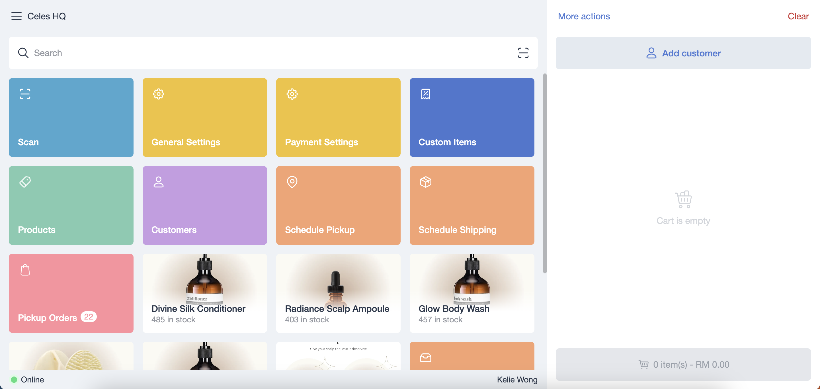Click the 22 badge on Pickup Orders
Viewport: 820px width, 389px height.
tap(89, 317)
